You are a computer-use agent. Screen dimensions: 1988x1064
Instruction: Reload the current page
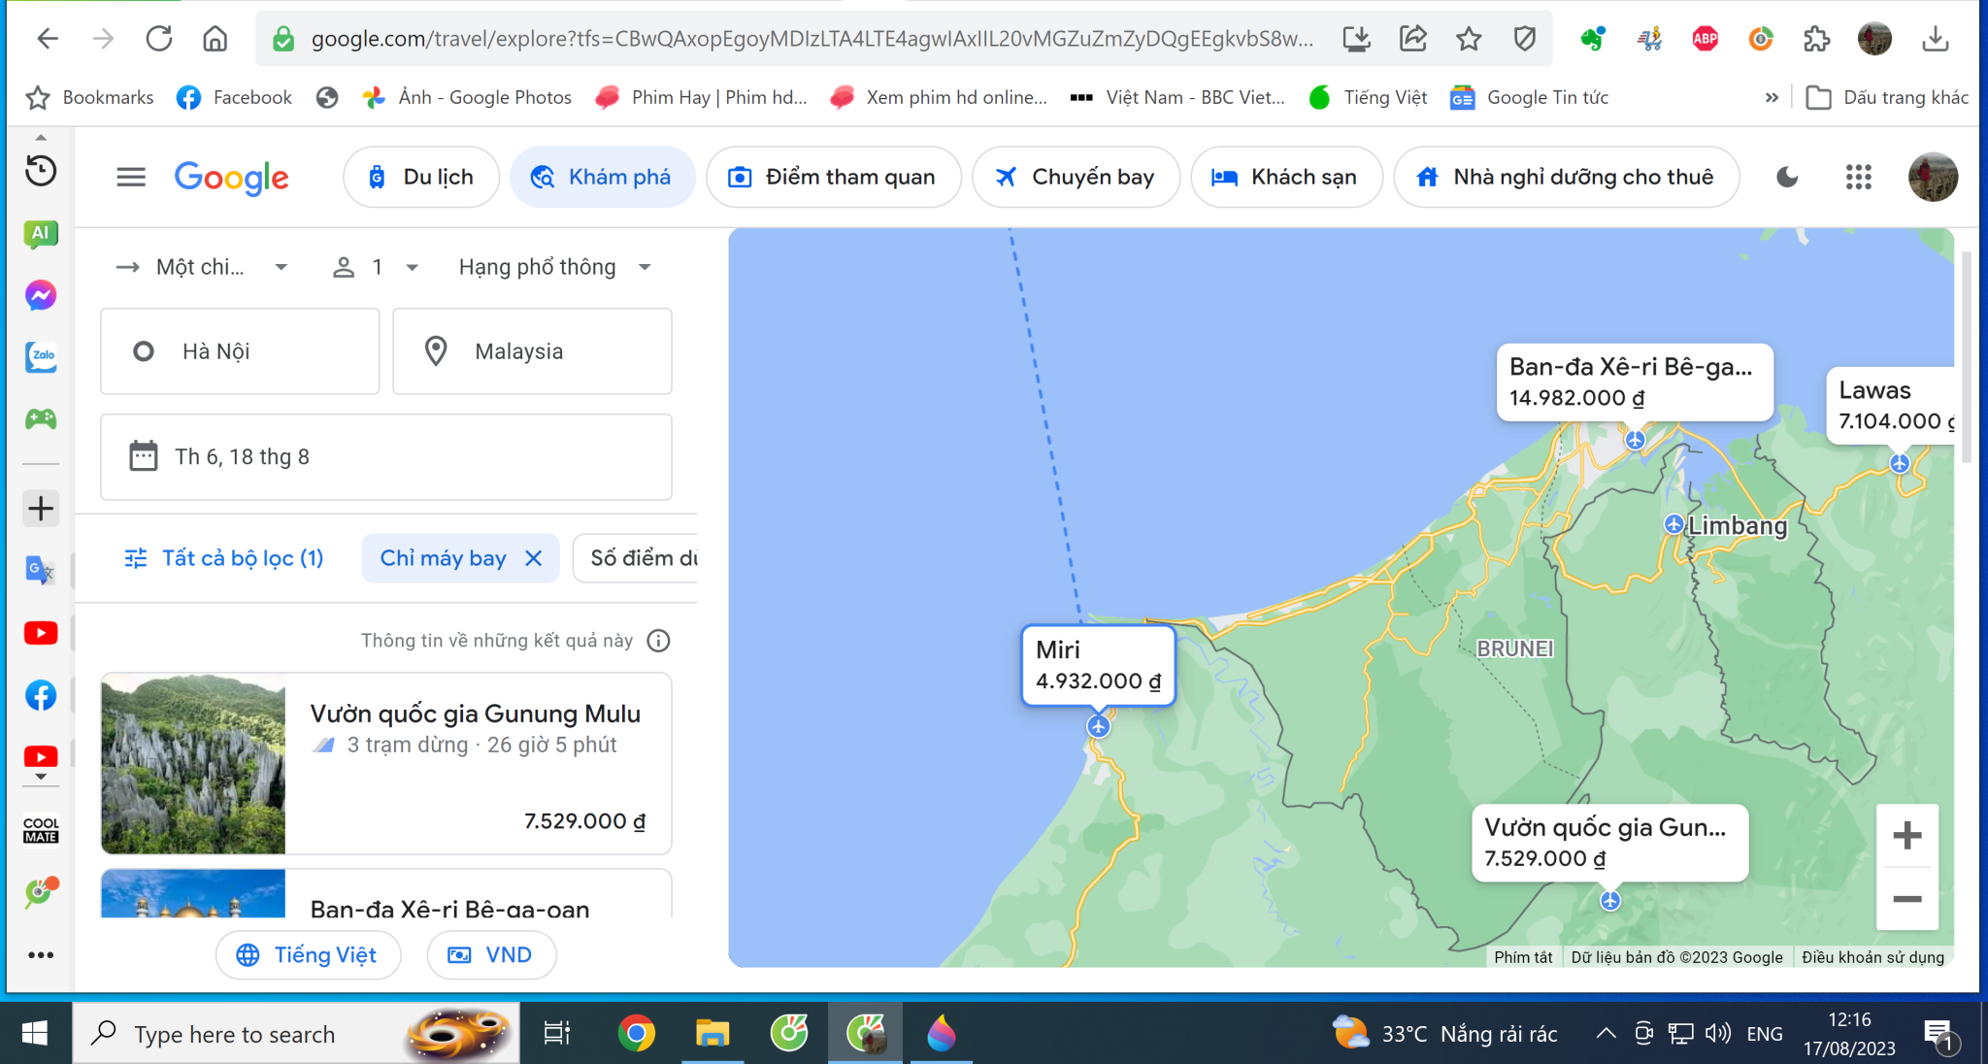[159, 39]
